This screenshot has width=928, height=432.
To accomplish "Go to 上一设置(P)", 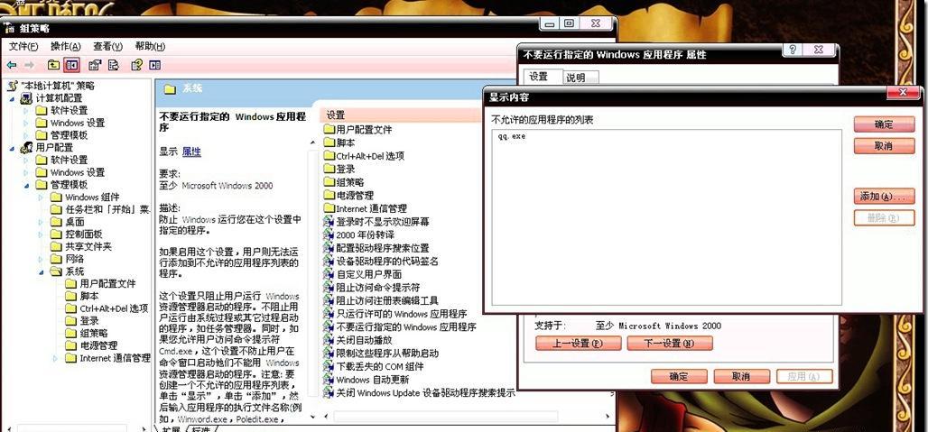I will click(x=578, y=344).
